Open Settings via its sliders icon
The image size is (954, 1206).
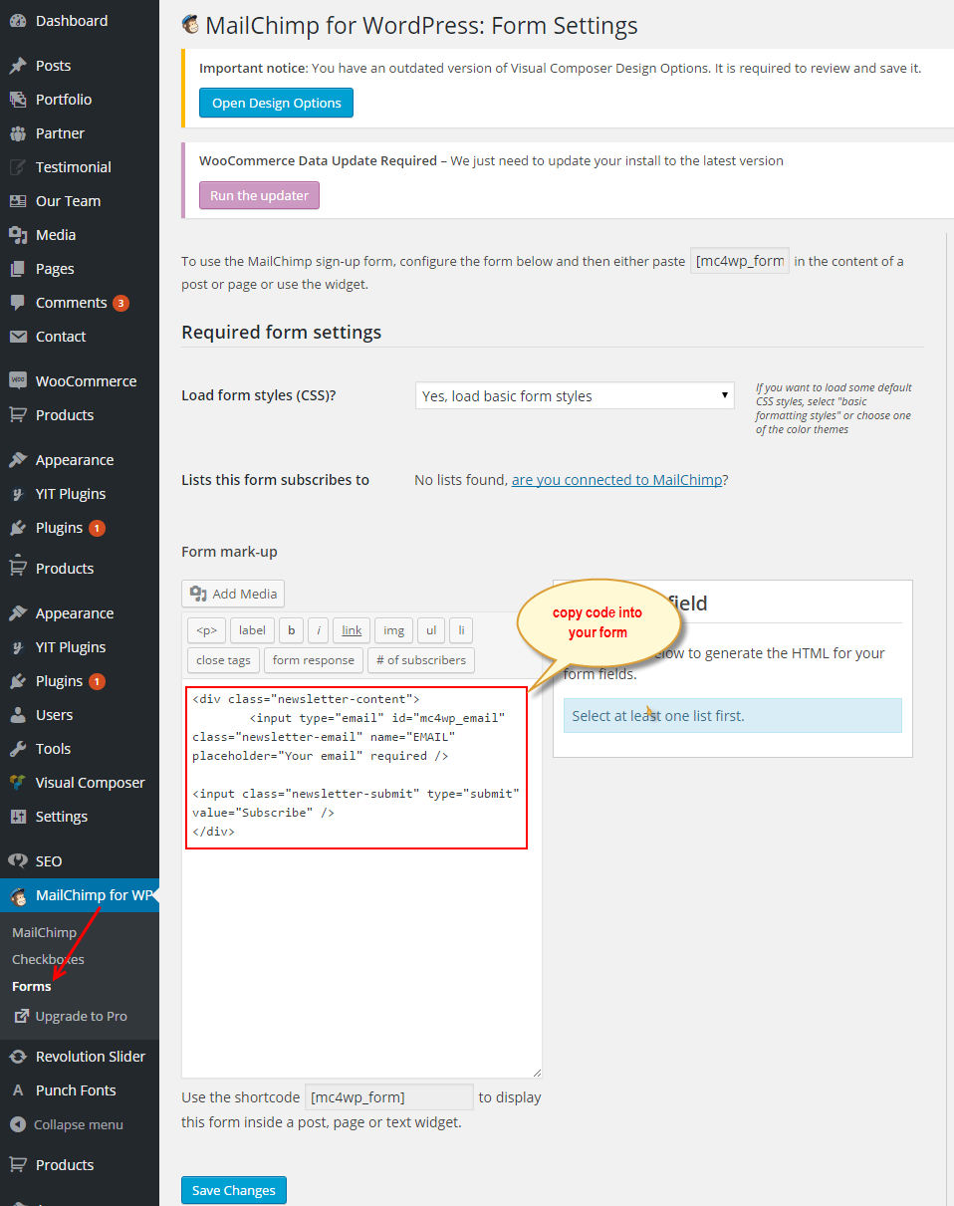(18, 817)
